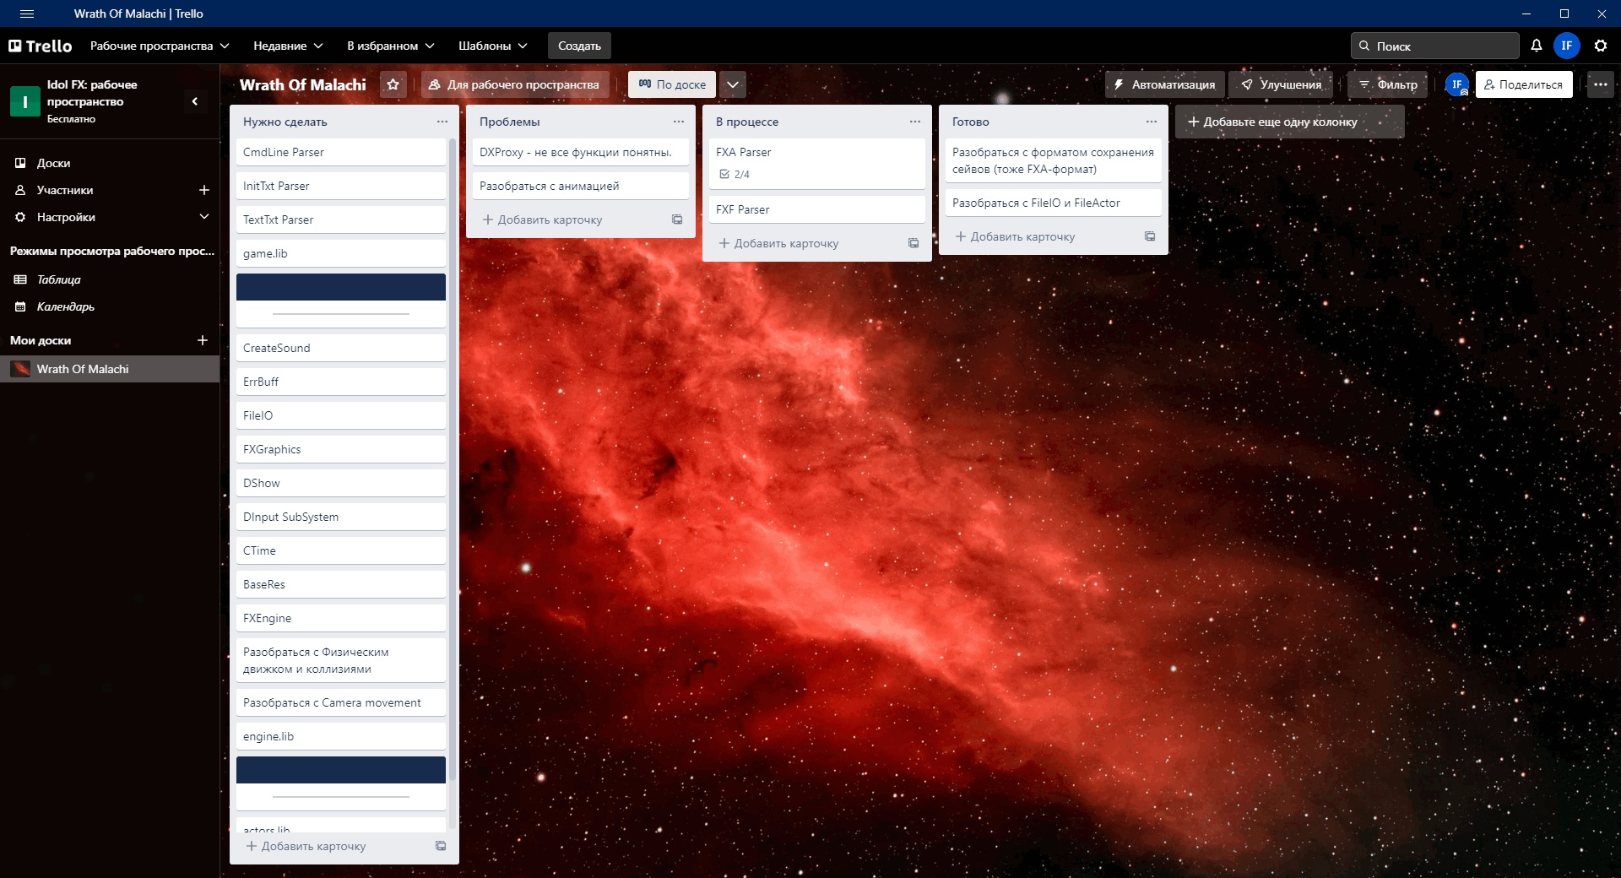Click Для рабочего пространства visibility button

pyautogui.click(x=514, y=84)
